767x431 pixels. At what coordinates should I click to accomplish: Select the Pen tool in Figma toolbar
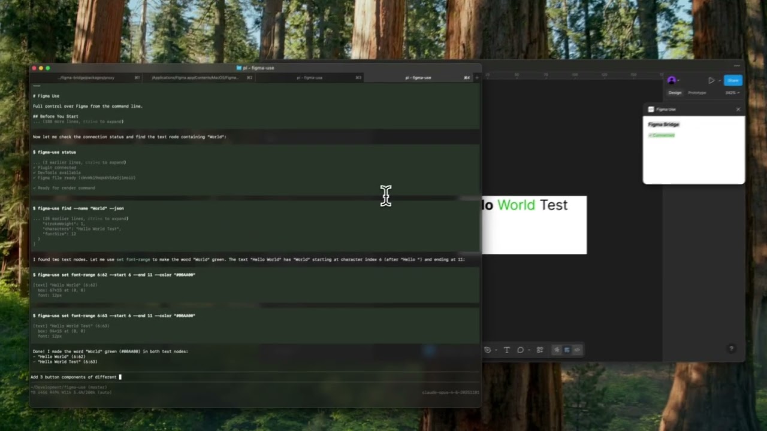[487, 350]
